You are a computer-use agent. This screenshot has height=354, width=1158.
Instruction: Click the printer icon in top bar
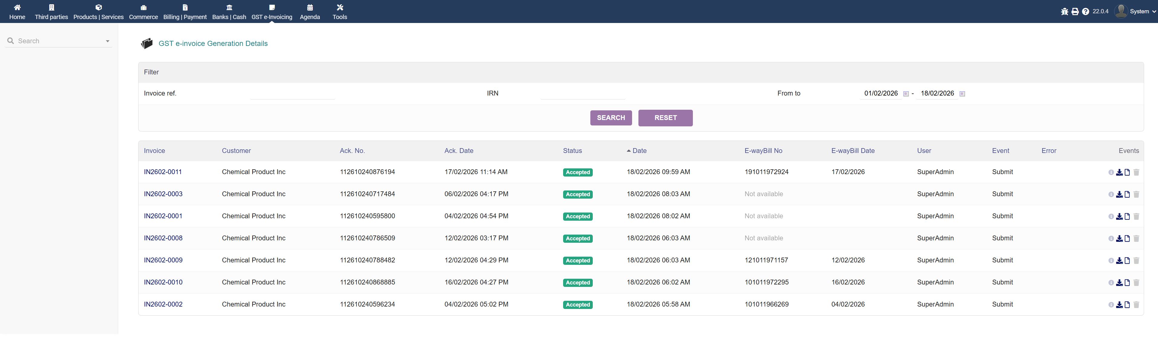point(1075,12)
